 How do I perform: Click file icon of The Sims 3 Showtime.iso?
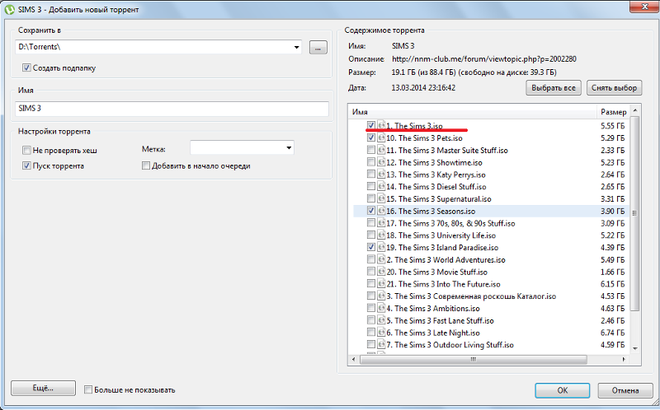click(x=381, y=162)
